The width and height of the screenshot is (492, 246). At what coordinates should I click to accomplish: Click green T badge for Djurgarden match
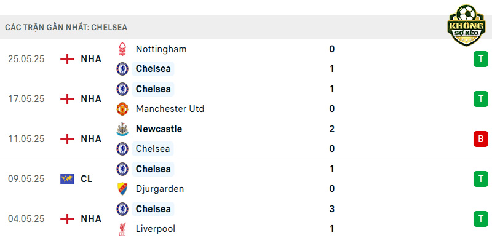(x=481, y=179)
